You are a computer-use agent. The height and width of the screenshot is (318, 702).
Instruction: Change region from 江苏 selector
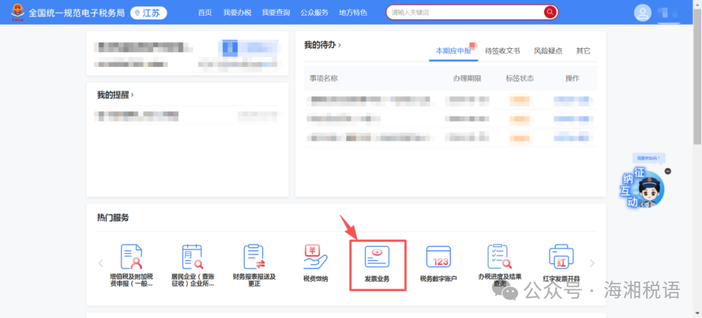pyautogui.click(x=148, y=13)
